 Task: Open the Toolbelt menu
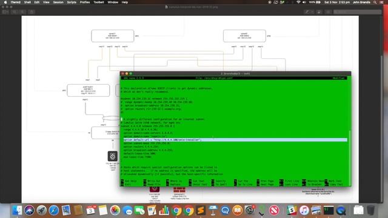pos(99,2)
